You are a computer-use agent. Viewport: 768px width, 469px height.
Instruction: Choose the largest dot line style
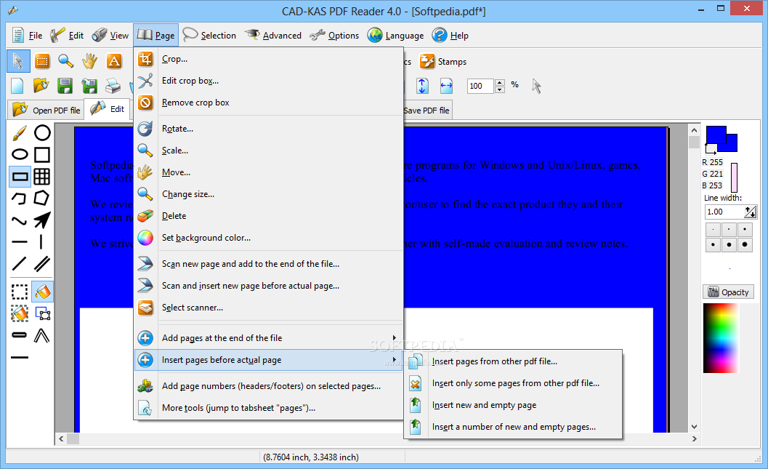745,244
